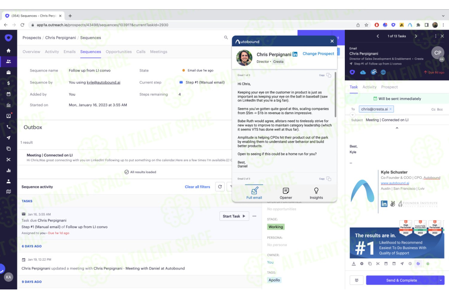Open the three-dot menu beside Start Task
The height and width of the screenshot is (299, 449).
point(254,216)
